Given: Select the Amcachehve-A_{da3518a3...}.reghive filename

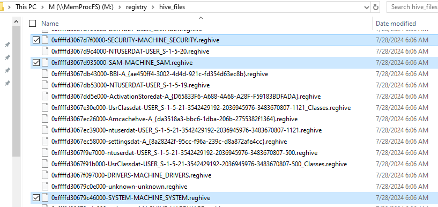Looking at the screenshot, I should [175, 119].
